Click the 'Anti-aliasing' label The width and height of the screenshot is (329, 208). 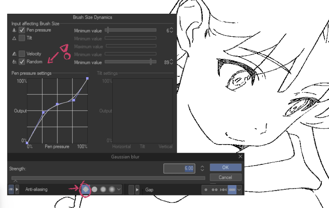click(36, 189)
